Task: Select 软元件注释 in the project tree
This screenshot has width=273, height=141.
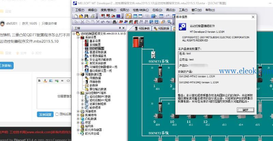Action: tap(92, 134)
